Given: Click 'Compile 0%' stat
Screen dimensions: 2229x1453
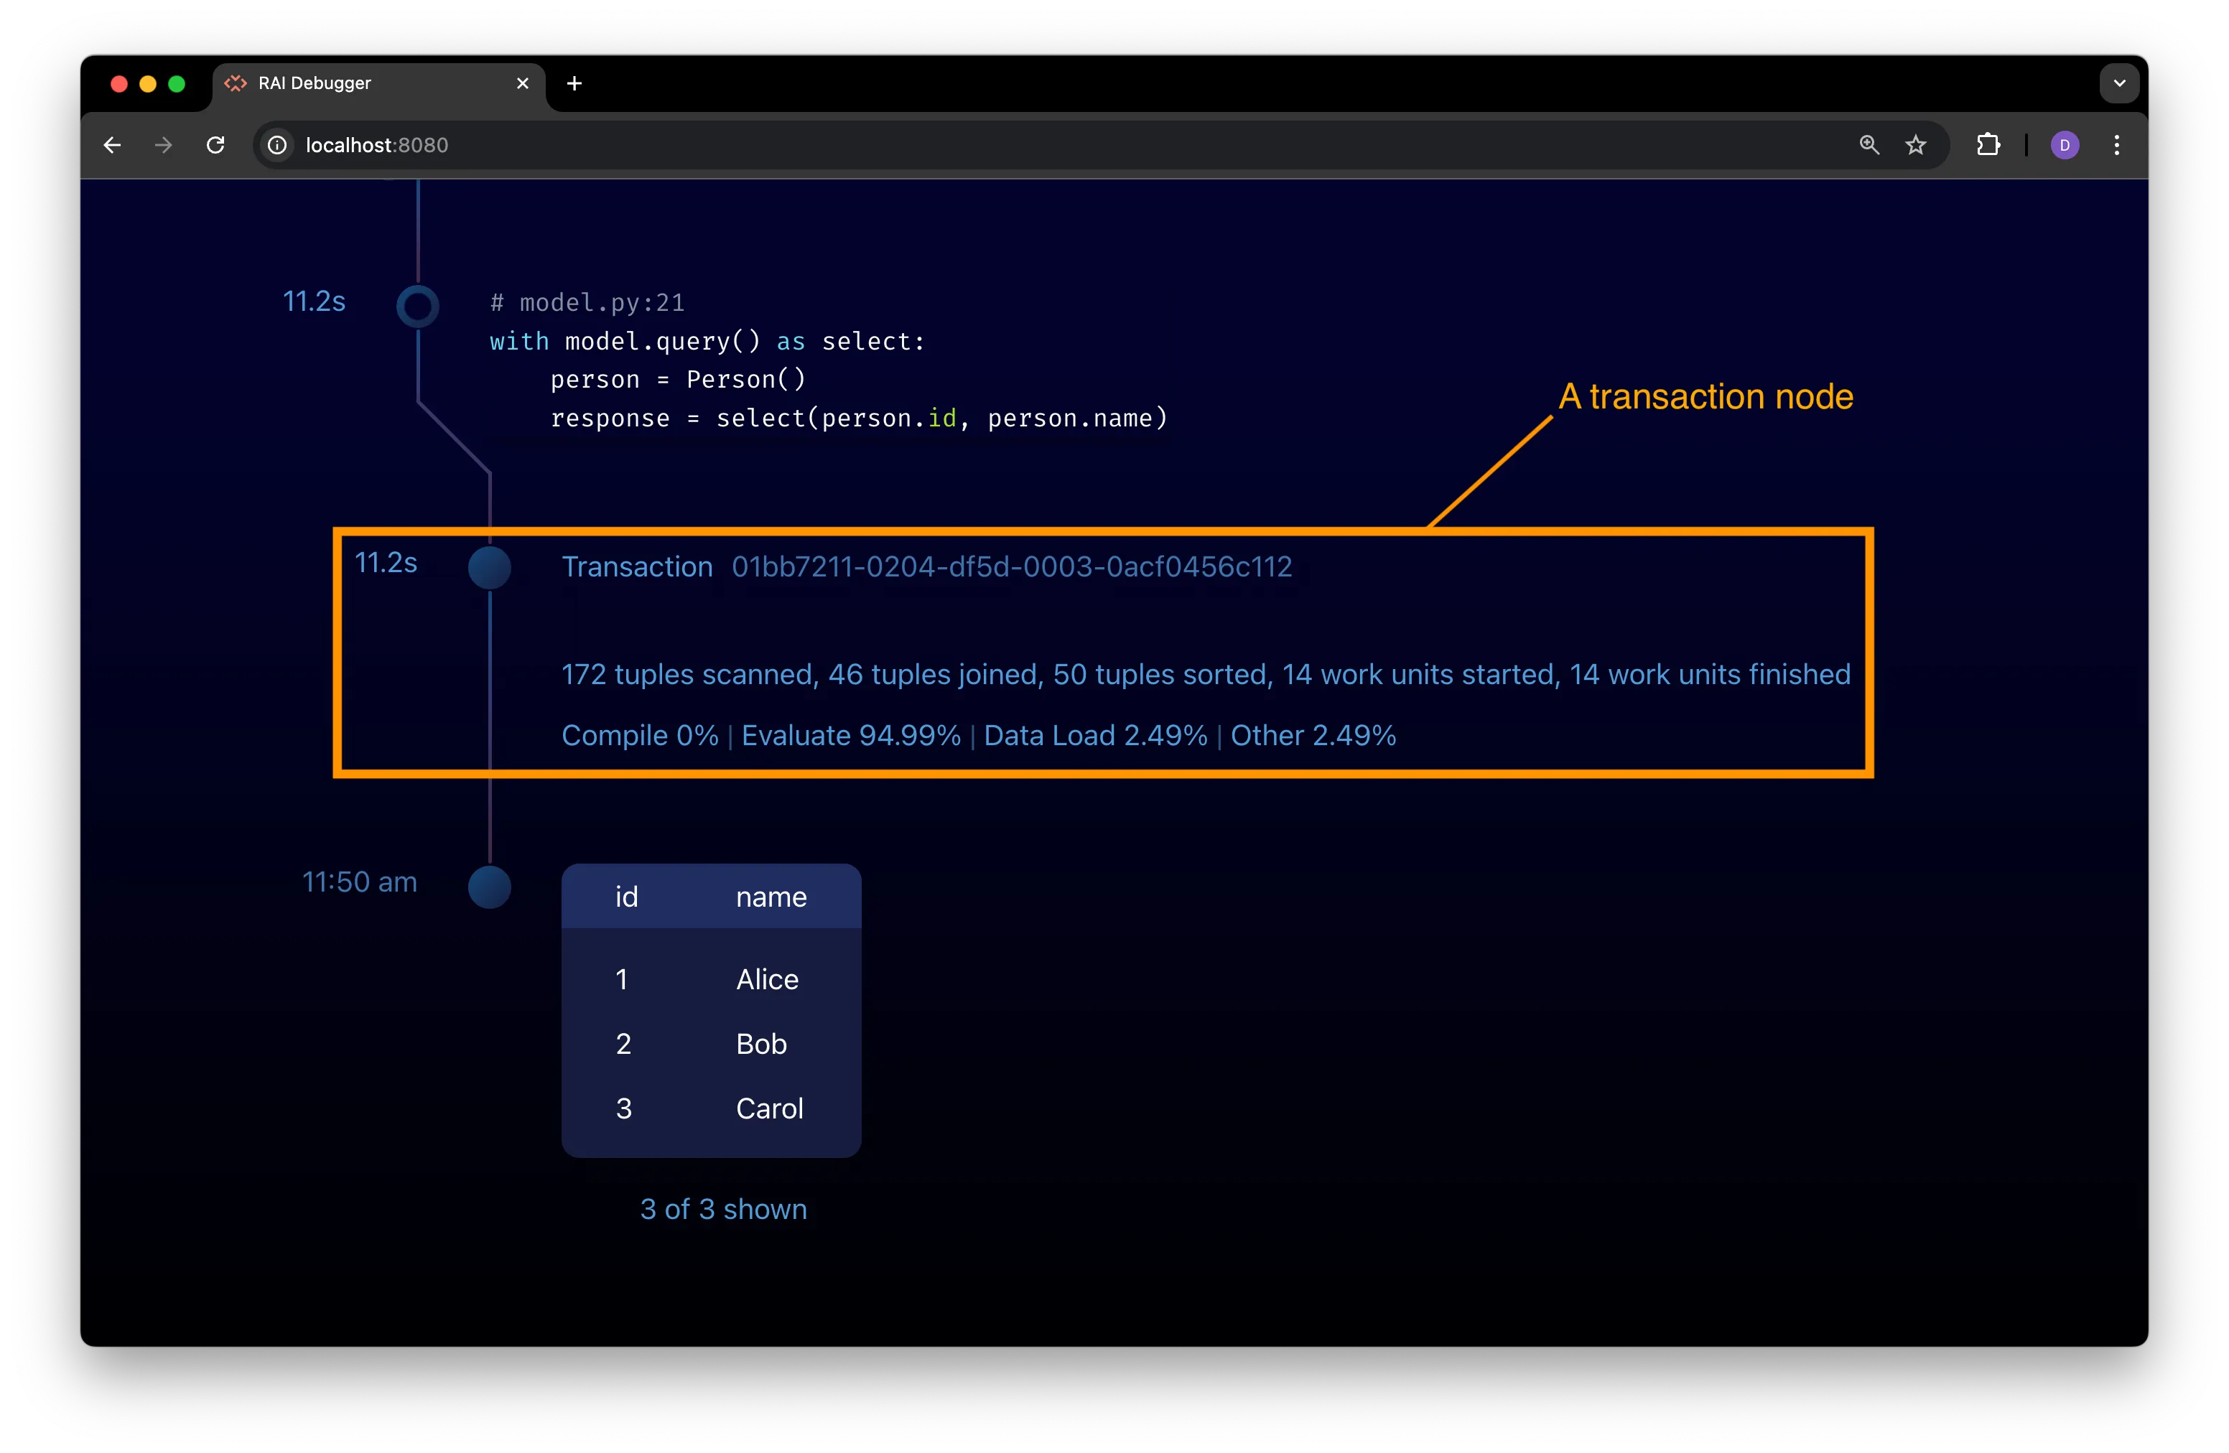Looking at the screenshot, I should [x=640, y=735].
